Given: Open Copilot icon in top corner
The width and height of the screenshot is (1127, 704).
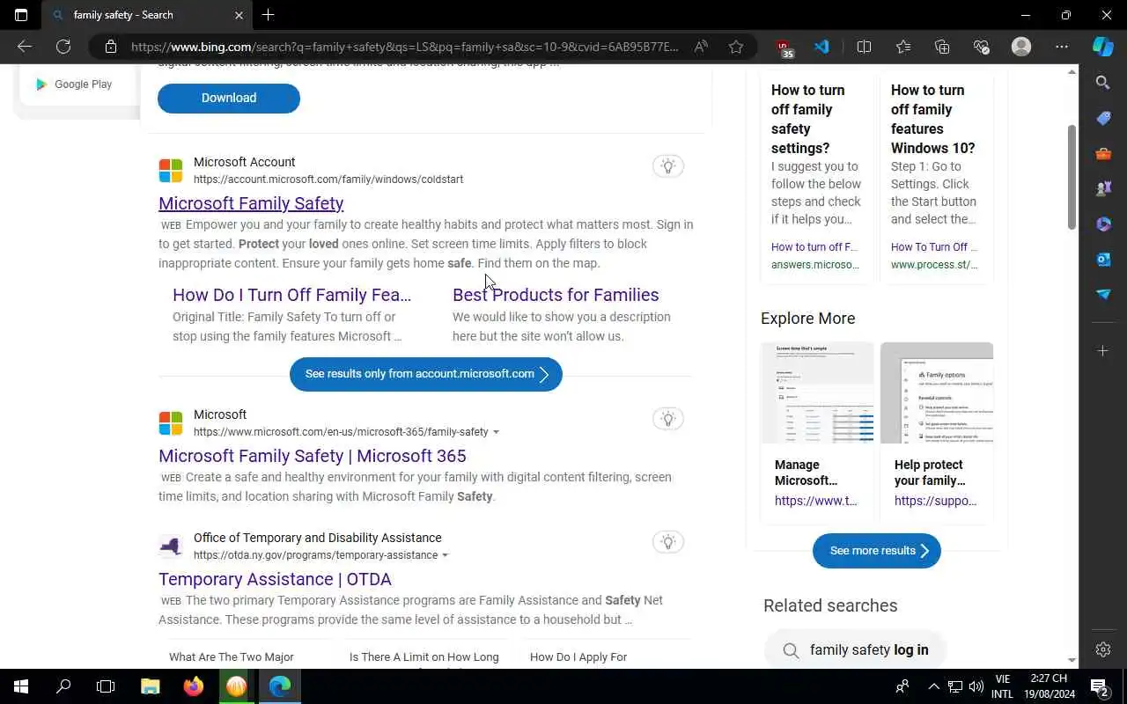Looking at the screenshot, I should click(x=1103, y=47).
